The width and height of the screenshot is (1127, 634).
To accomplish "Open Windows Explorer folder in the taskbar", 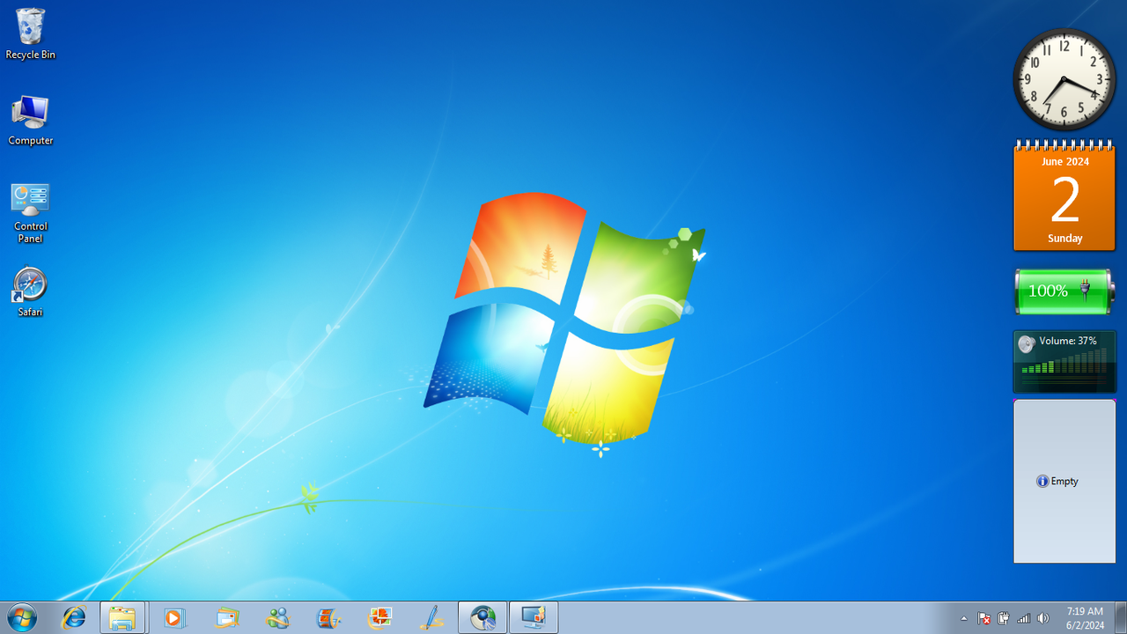I will (x=122, y=618).
